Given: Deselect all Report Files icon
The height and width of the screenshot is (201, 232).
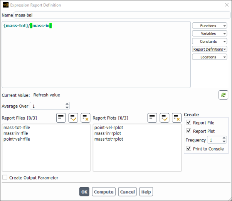Looking at the screenshot, I should [x=86, y=118].
